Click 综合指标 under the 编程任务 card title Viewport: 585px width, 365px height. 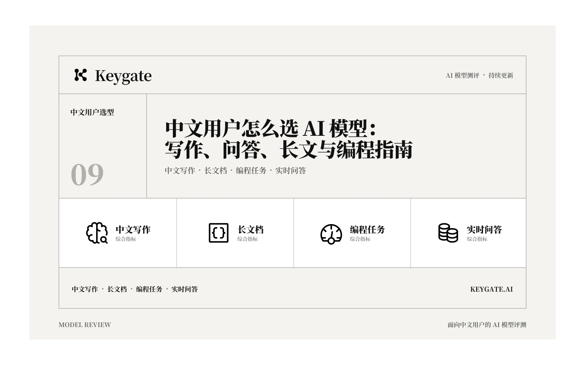[x=360, y=239]
